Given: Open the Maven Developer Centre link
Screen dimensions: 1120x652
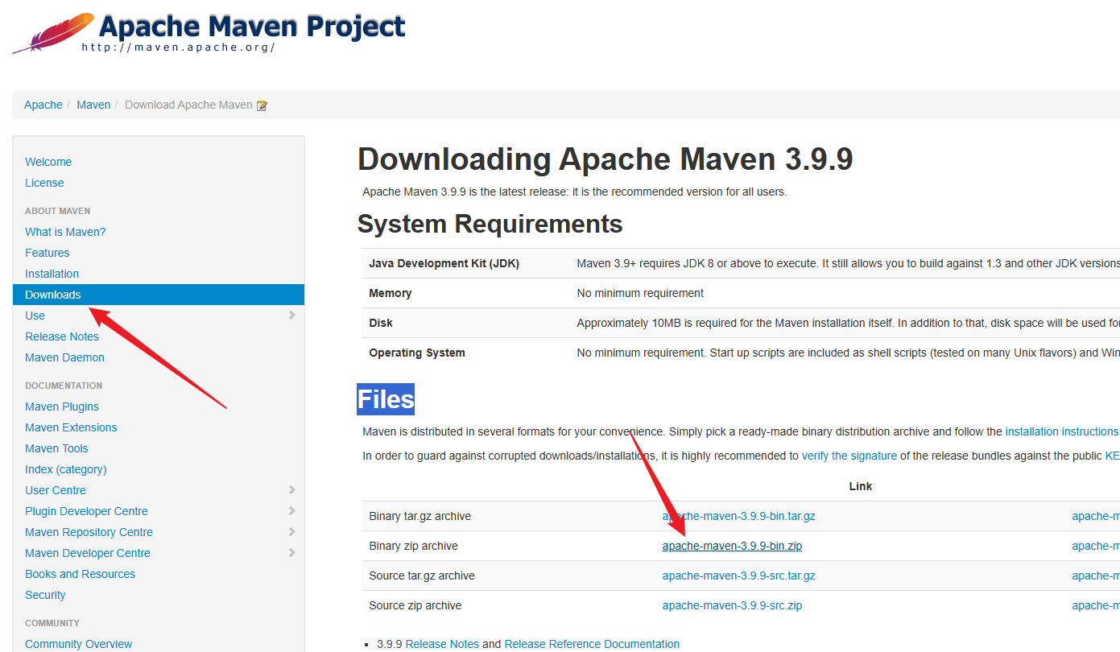Looking at the screenshot, I should tap(88, 553).
